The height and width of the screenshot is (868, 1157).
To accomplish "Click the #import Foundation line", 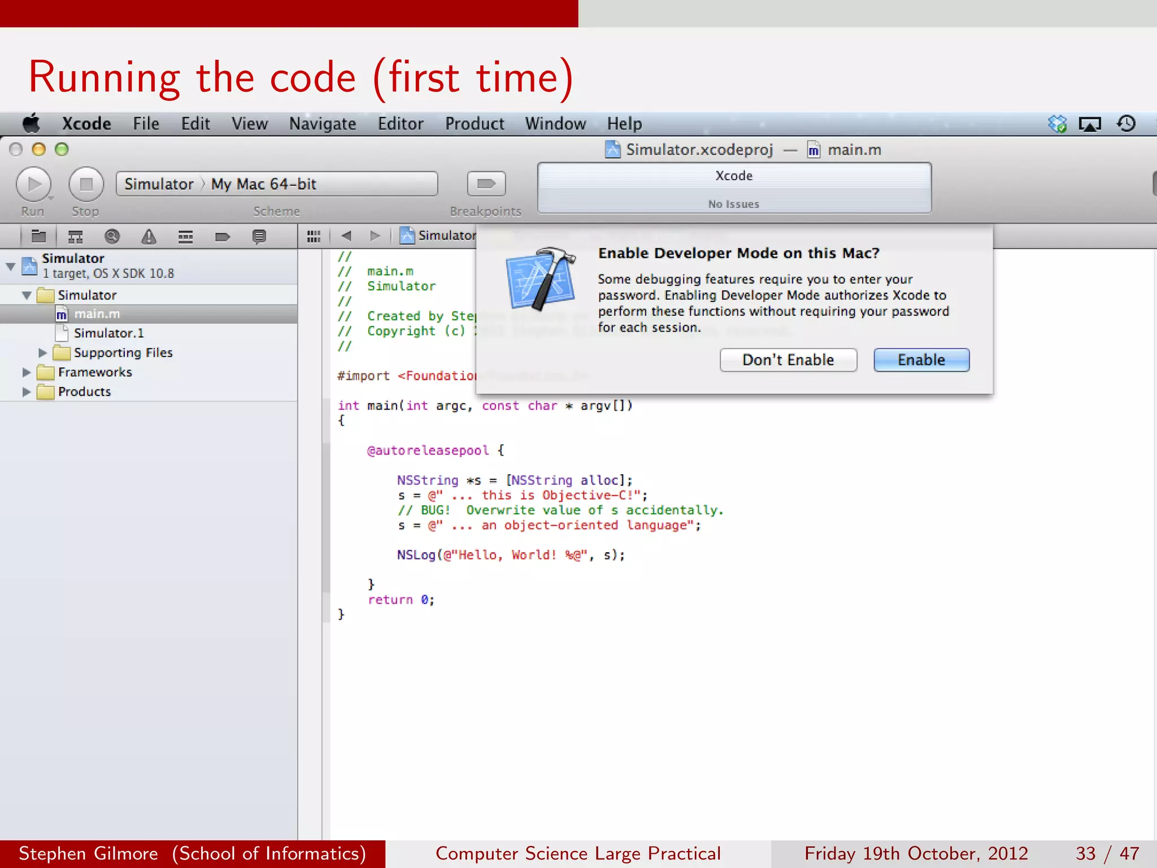I will [407, 376].
